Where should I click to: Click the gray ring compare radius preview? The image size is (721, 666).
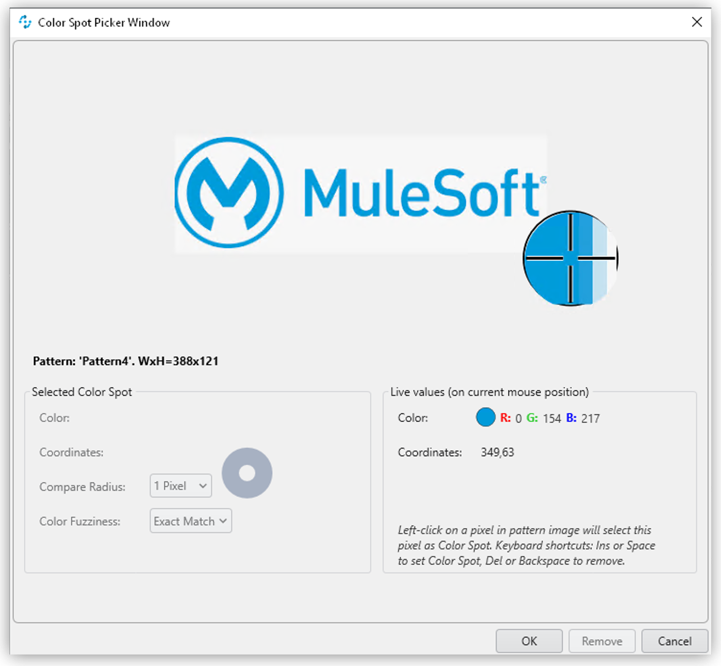(x=247, y=473)
